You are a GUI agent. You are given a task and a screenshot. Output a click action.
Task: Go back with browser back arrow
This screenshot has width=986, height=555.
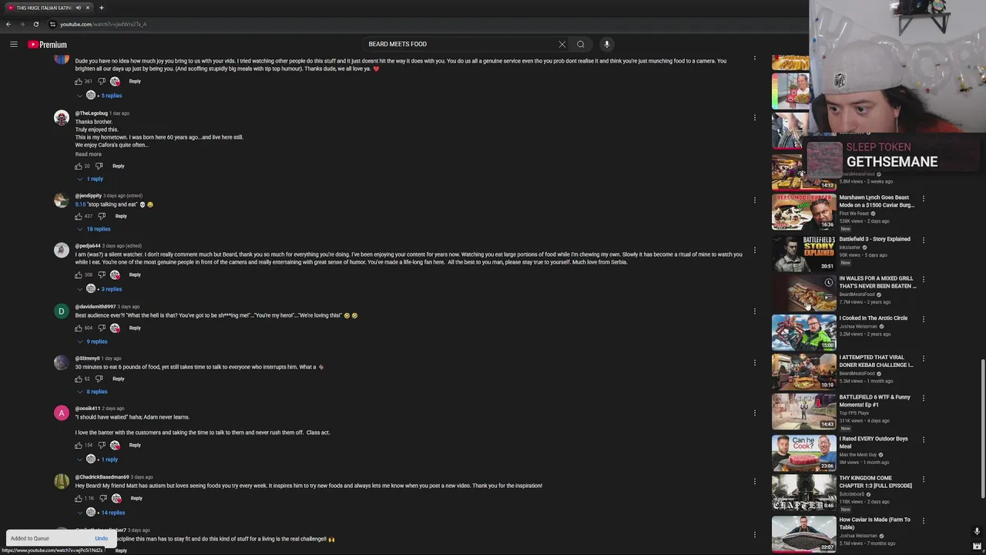tap(8, 24)
